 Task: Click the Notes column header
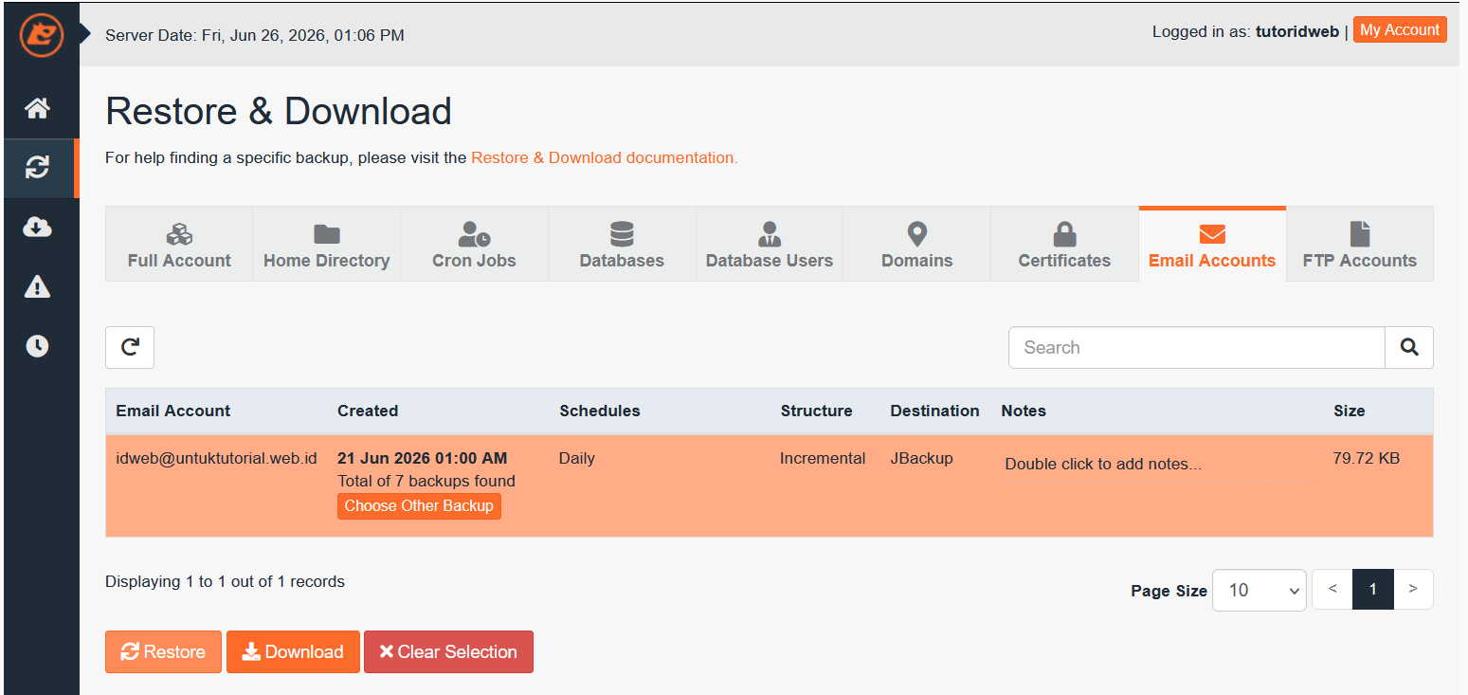[1024, 411]
